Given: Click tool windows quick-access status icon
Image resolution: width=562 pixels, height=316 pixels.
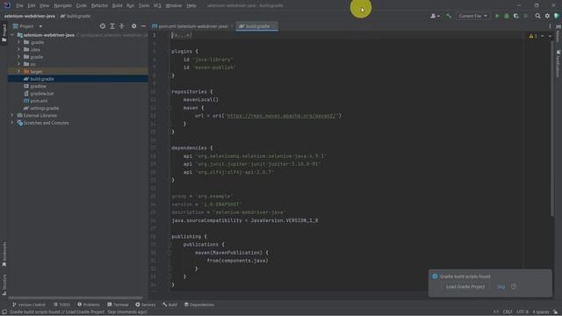Looking at the screenshot, I should click(x=4, y=312).
